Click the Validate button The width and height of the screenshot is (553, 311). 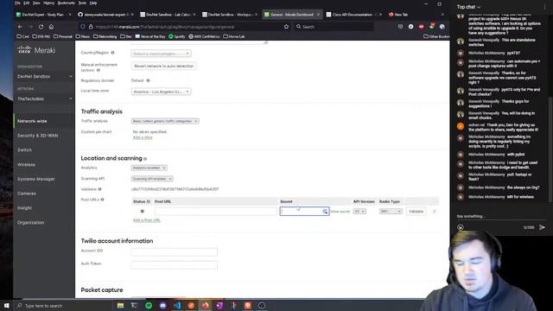tap(416, 211)
